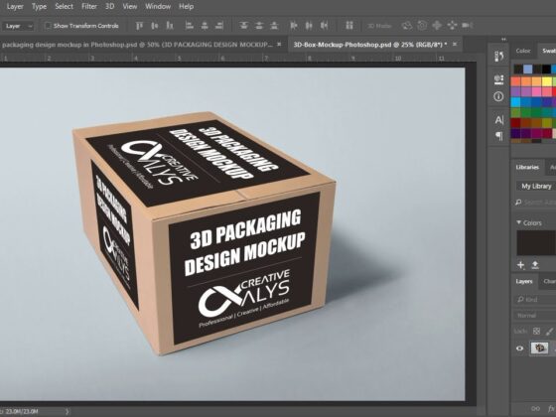Click Distribute right edges icon
556x417 pixels.
[324, 26]
